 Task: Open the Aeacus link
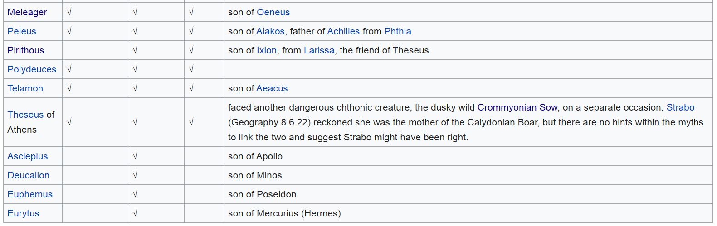click(x=272, y=88)
